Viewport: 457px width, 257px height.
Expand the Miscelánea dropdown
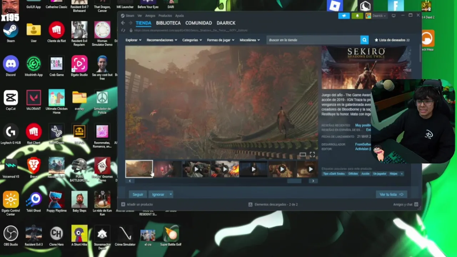click(x=250, y=40)
